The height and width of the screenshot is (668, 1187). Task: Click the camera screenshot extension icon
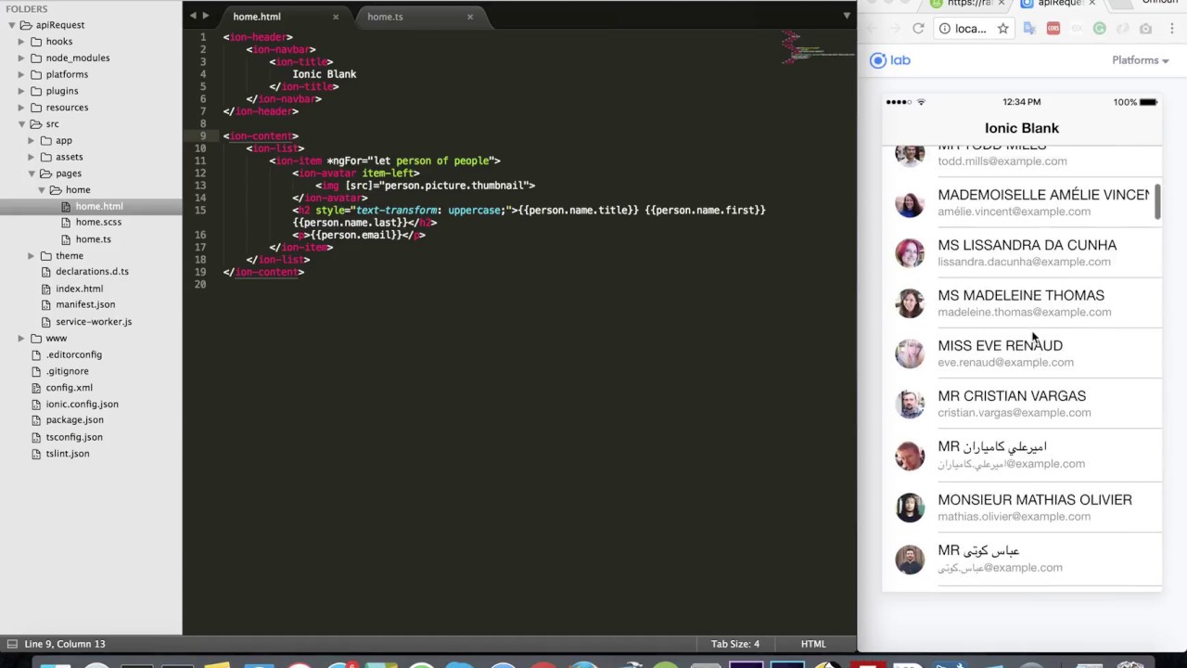click(x=1145, y=29)
